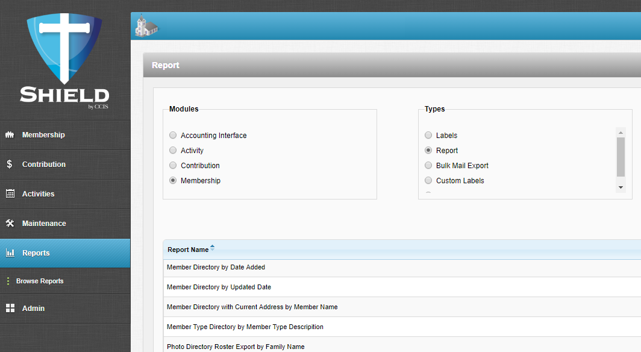The height and width of the screenshot is (352, 641).
Task: Click the Types list scroll up arrow
Action: point(621,133)
